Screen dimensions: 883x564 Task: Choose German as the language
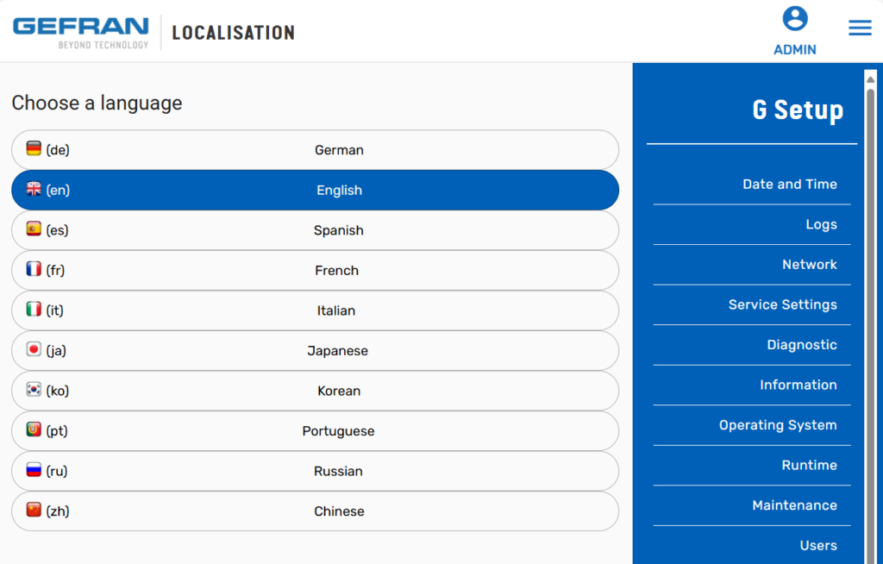click(x=315, y=150)
